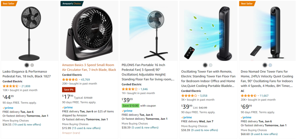Click the Save 9% badge
The height and width of the screenshot is (139, 296).
point(69,90)
